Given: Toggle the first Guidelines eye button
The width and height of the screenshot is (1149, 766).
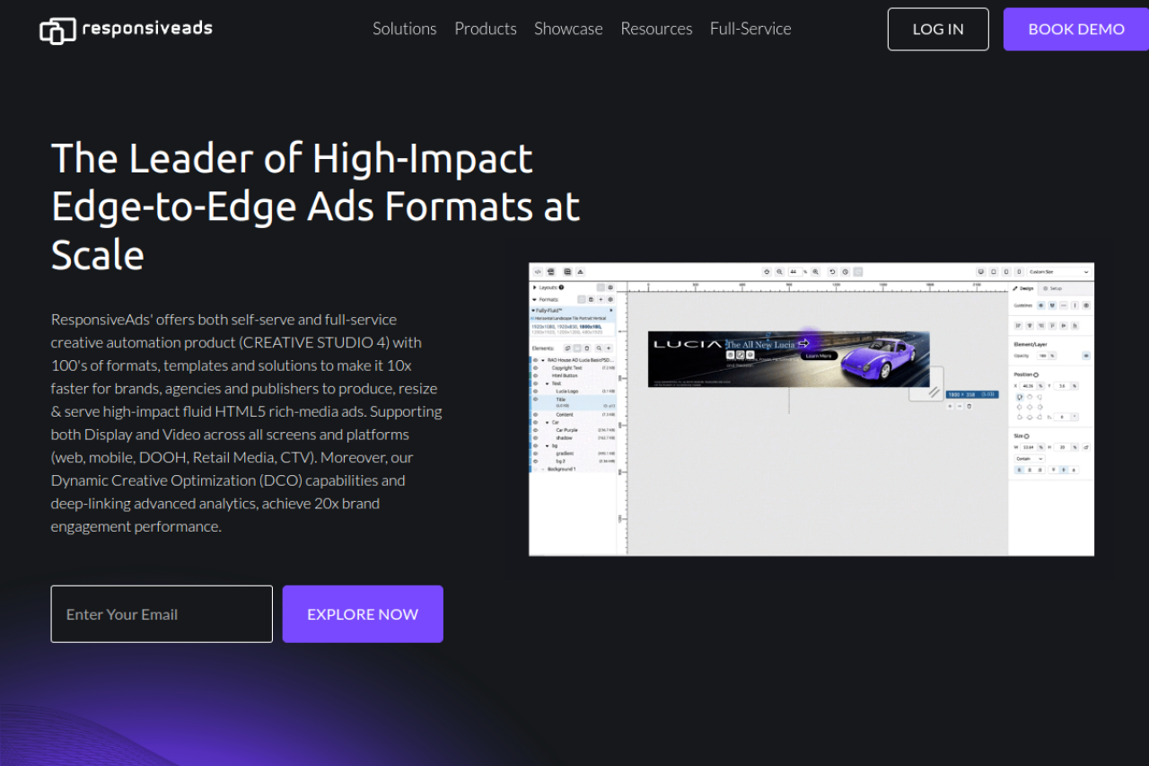Looking at the screenshot, I should click(1041, 305).
